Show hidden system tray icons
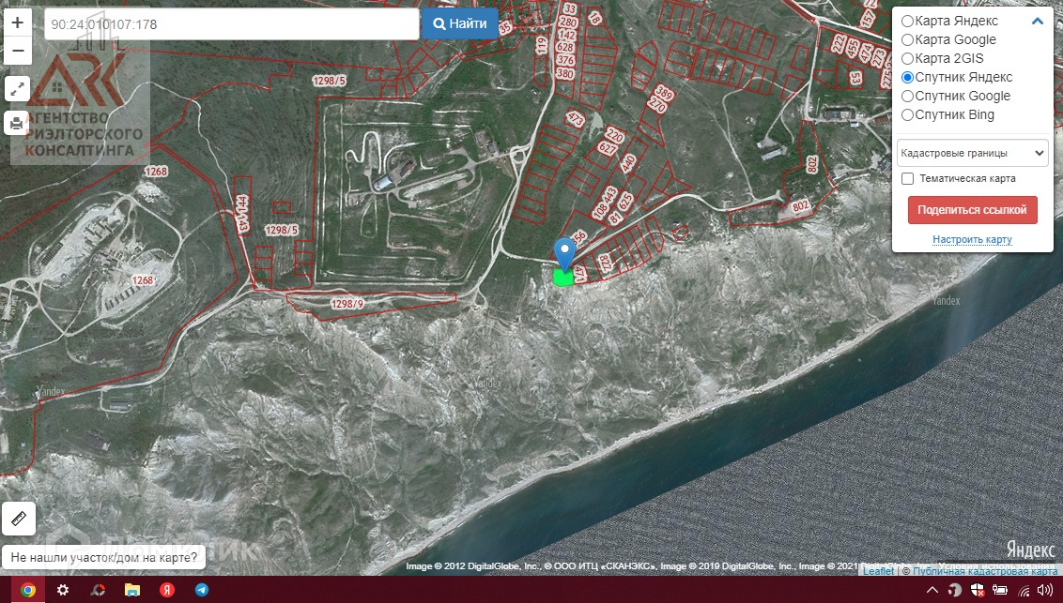This screenshot has width=1063, height=603. [932, 590]
